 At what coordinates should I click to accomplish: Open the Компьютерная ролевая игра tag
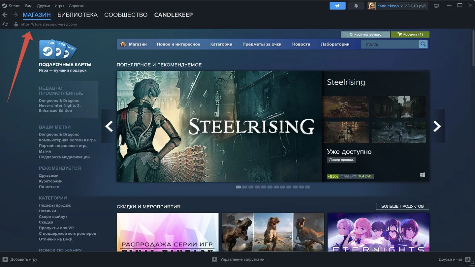67,140
